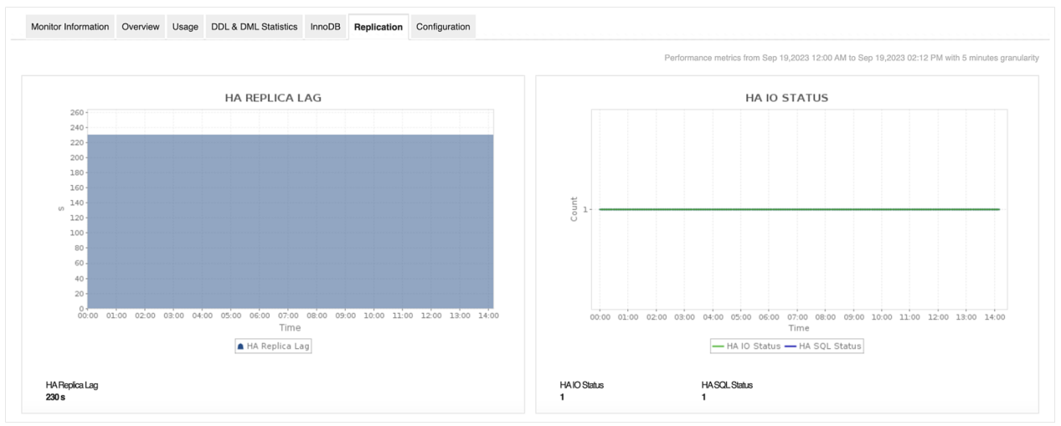Open DDL & DML Statistics tab

[x=254, y=27]
